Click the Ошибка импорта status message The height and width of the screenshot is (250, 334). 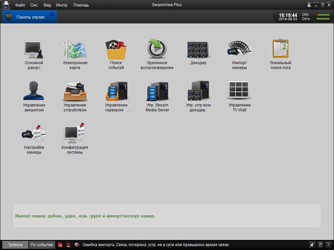coord(156,245)
